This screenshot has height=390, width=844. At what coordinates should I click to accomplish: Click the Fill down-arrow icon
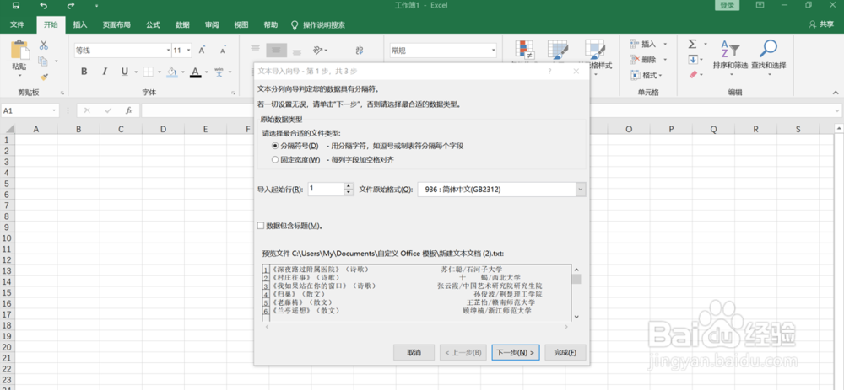[693, 60]
